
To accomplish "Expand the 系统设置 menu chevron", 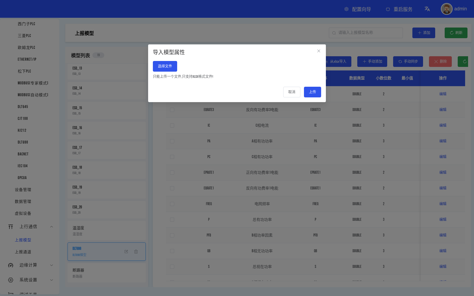I will tap(52, 280).
